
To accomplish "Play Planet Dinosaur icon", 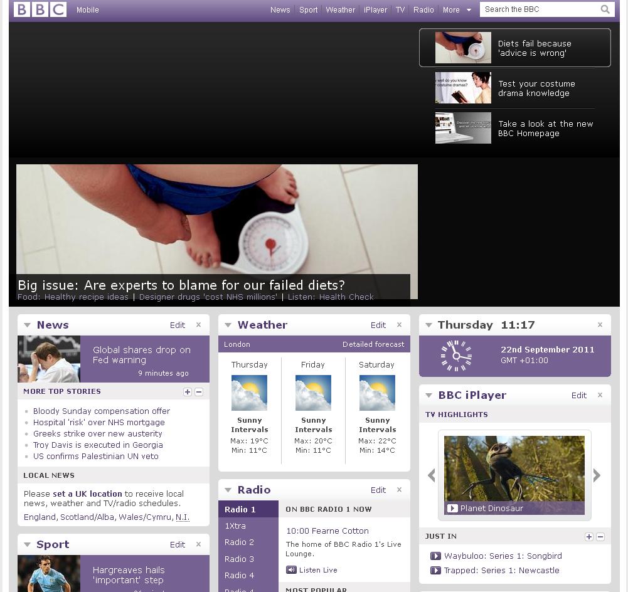I will coord(452,509).
